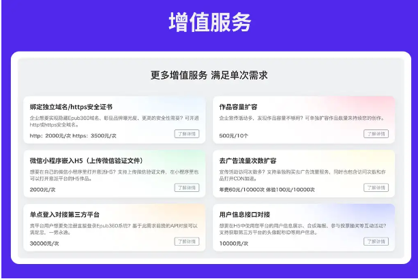
Task: Click the 更多增值服务 满足单次需求 subtitle
Action: pyautogui.click(x=209, y=76)
